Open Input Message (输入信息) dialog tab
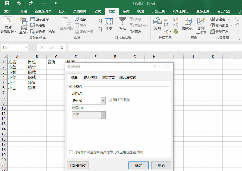This screenshot has width=242, height=171. (90, 77)
